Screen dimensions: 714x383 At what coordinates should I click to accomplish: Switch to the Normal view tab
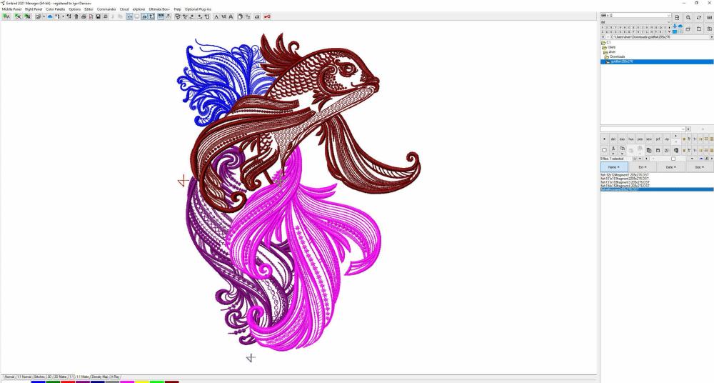point(9,377)
